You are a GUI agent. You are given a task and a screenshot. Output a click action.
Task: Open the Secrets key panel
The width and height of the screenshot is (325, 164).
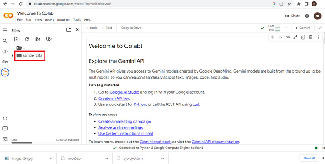(5, 62)
